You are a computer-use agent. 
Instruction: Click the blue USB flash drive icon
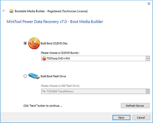pos(34,76)
